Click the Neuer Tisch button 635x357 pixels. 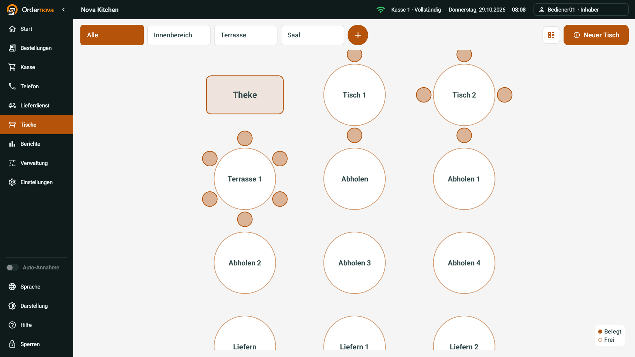[596, 35]
